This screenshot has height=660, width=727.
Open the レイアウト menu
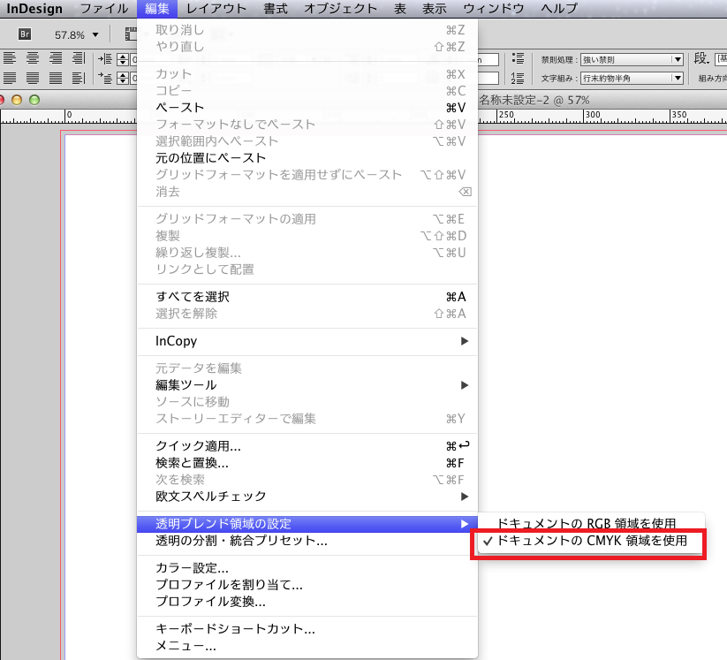tap(216, 9)
